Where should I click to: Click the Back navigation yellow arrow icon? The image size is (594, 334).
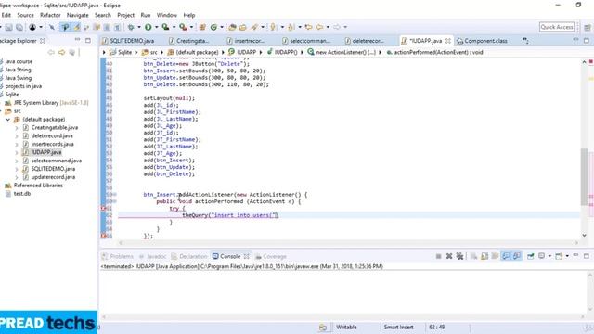[319, 27]
